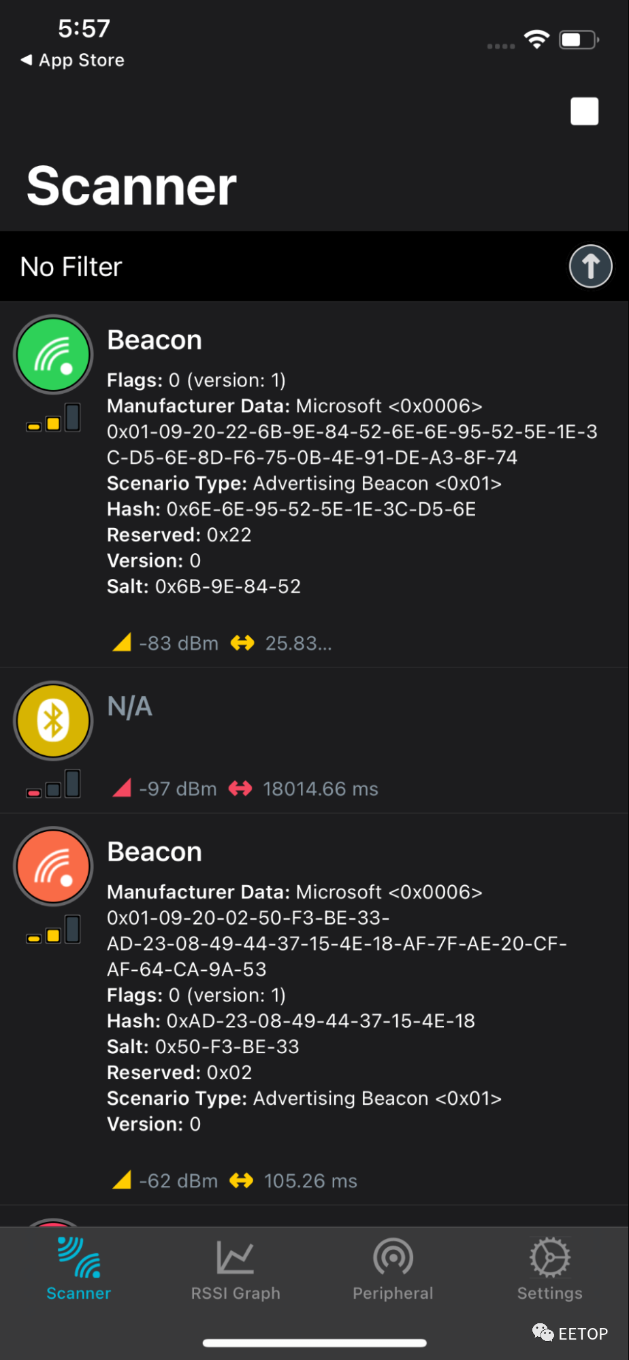Tap the green Beacon device icon
The height and width of the screenshot is (1360, 629).
(x=53, y=354)
